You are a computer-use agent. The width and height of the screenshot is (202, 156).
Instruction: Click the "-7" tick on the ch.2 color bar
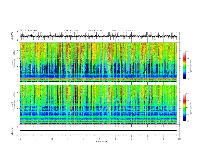188,121
